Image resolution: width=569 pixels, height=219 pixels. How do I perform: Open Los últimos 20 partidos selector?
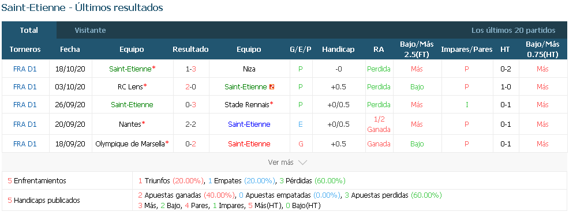tap(513, 31)
